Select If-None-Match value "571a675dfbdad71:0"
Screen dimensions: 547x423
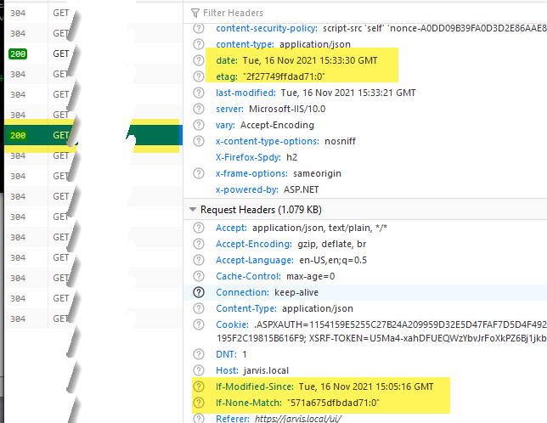tap(333, 403)
